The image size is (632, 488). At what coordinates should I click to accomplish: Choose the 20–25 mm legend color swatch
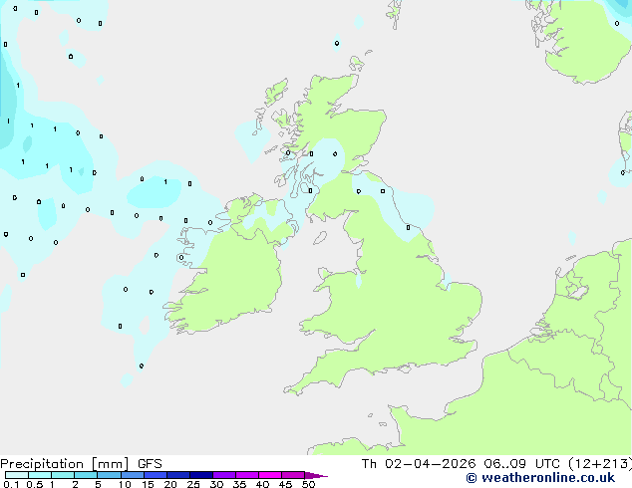[177, 475]
